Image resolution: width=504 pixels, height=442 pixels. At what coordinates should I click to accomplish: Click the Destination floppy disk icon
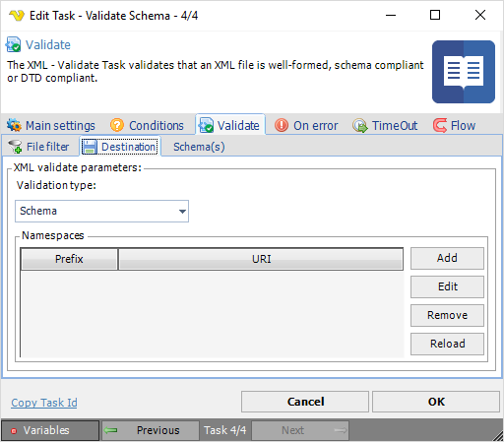tap(90, 147)
